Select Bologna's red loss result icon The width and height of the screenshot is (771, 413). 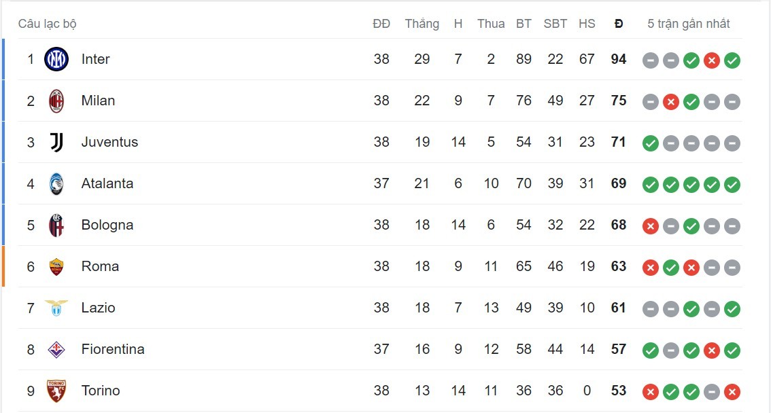(651, 226)
